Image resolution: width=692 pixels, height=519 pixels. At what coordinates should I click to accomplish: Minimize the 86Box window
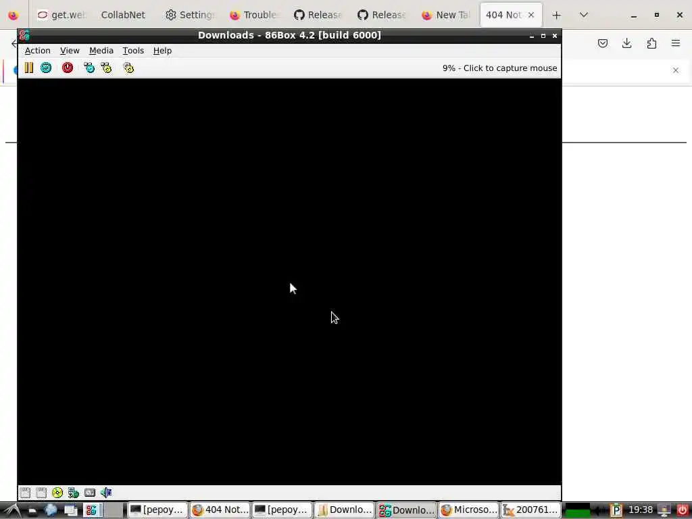[x=532, y=36]
